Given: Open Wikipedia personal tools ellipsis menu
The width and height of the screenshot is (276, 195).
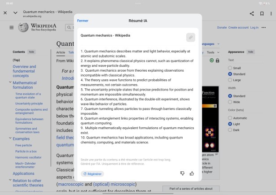Looking at the screenshot, I should (263, 28).
